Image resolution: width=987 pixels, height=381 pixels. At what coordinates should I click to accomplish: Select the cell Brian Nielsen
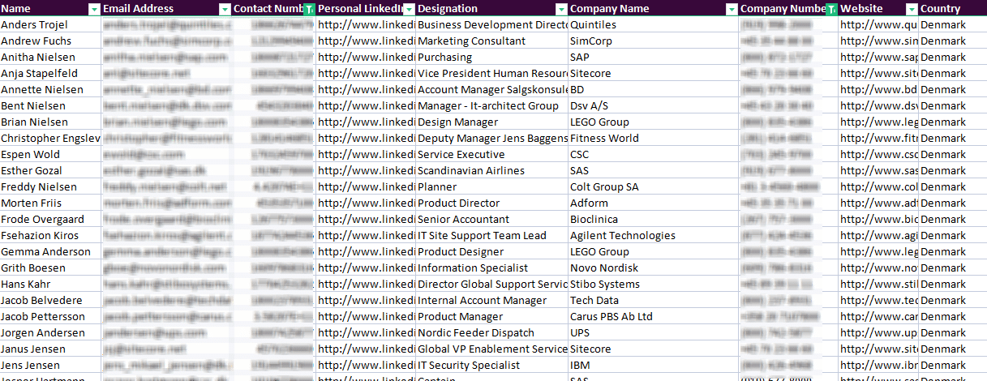coord(51,122)
